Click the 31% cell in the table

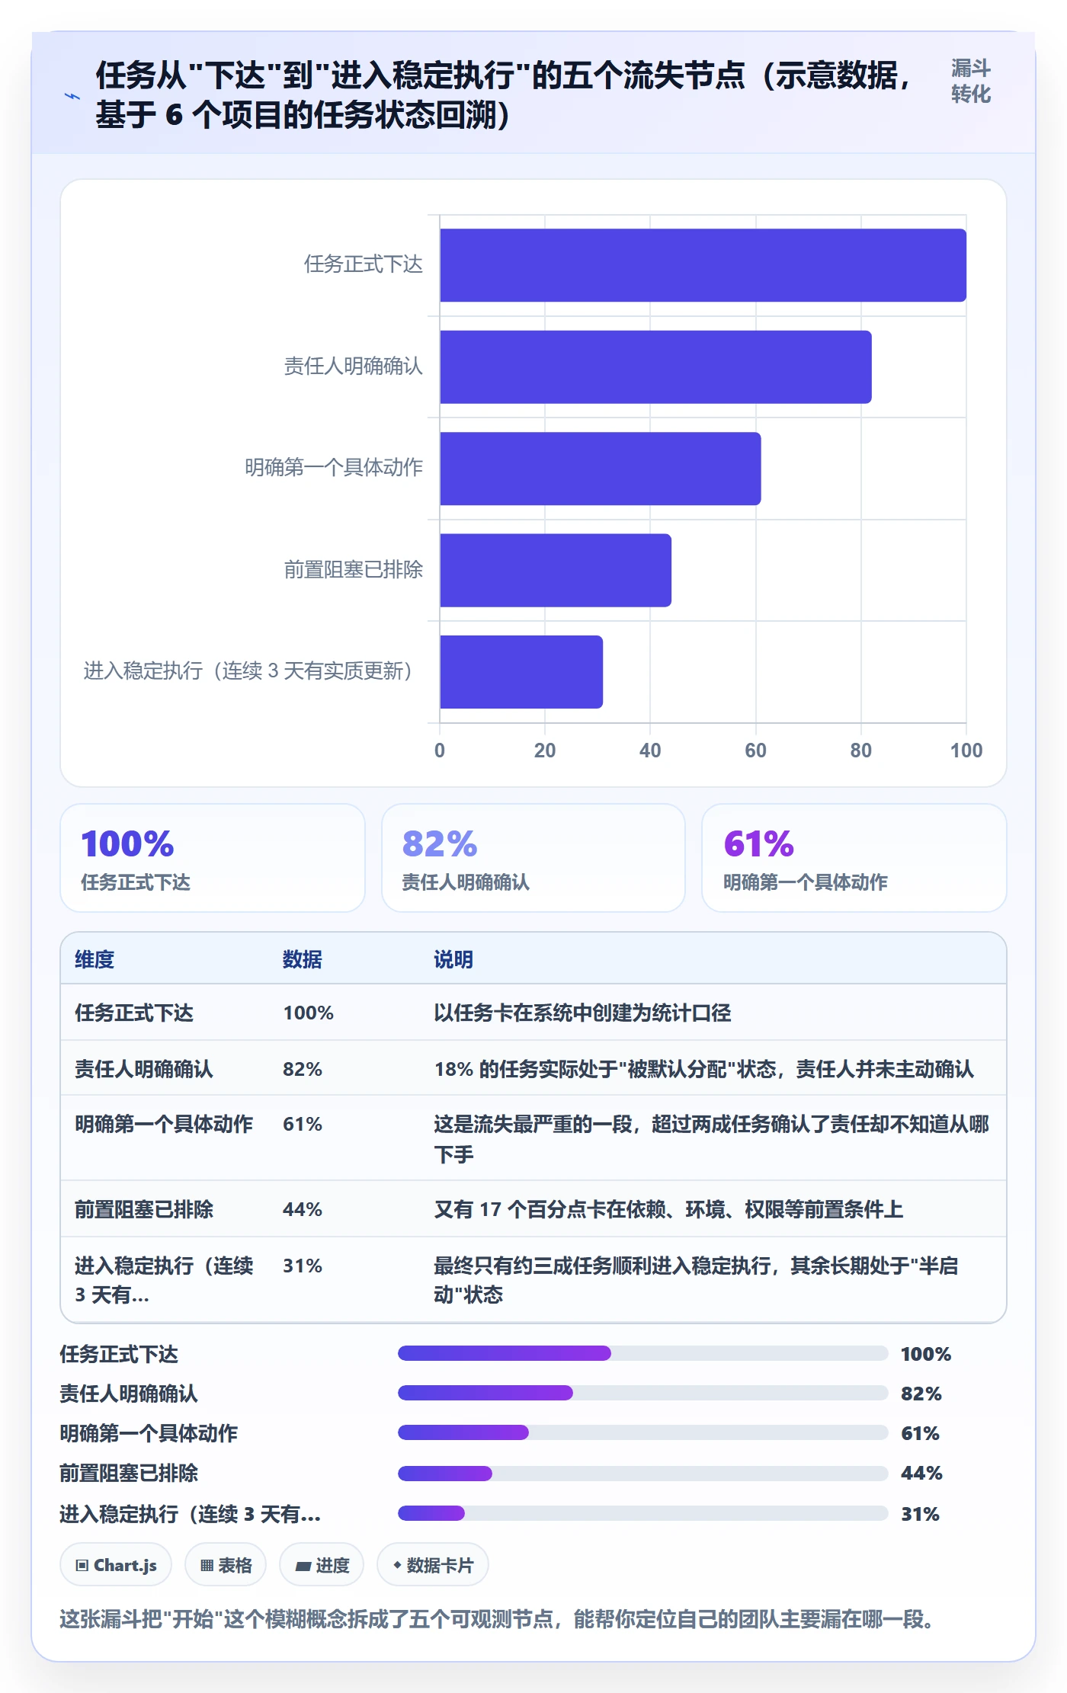click(303, 1266)
